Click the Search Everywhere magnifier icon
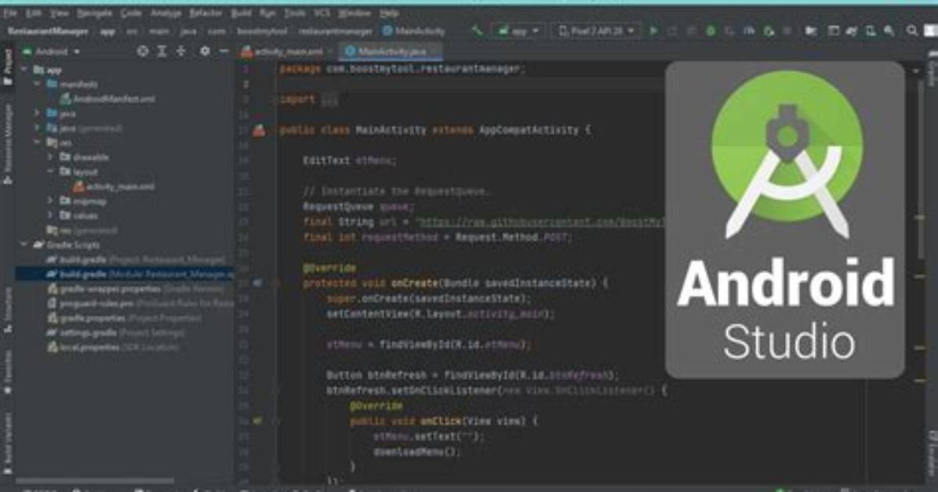This screenshot has width=938, height=492. click(x=911, y=31)
